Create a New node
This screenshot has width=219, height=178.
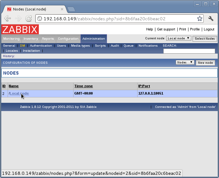click(205, 63)
